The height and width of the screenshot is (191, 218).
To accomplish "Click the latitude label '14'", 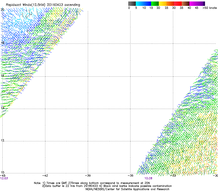I will coord(2,108).
